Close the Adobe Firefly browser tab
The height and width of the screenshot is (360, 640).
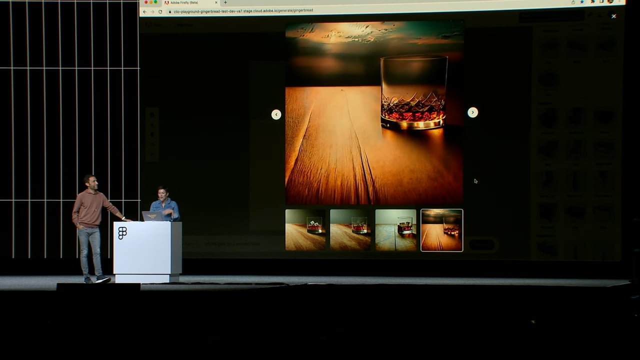click(216, 3)
